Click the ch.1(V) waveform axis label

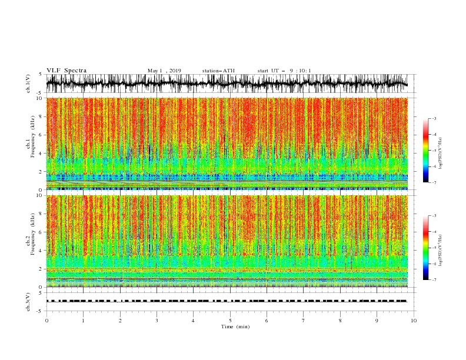(28, 84)
